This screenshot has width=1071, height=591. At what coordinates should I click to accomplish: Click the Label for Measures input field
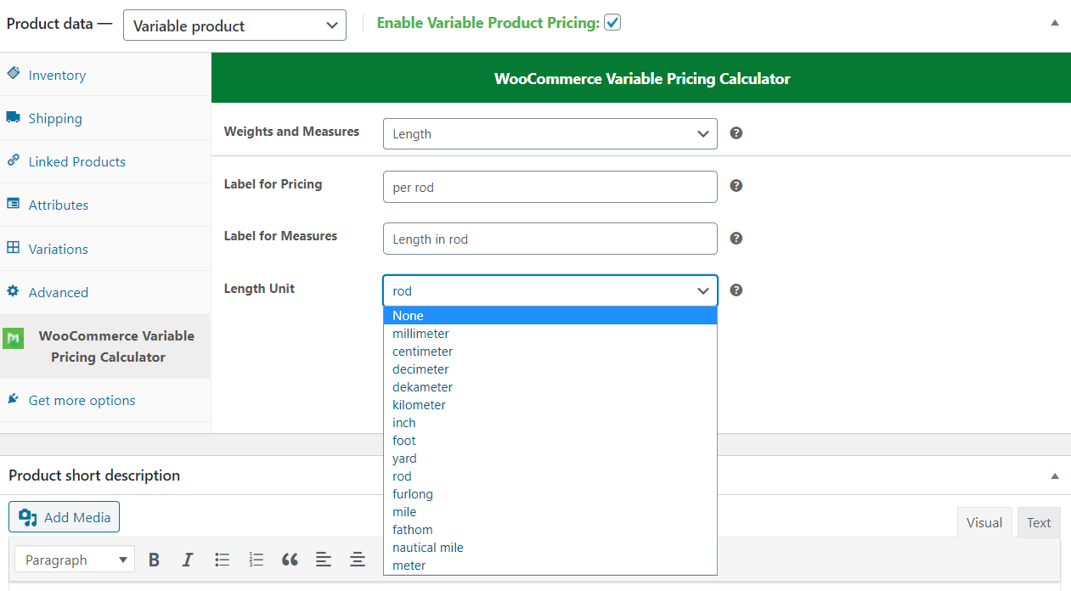click(550, 239)
